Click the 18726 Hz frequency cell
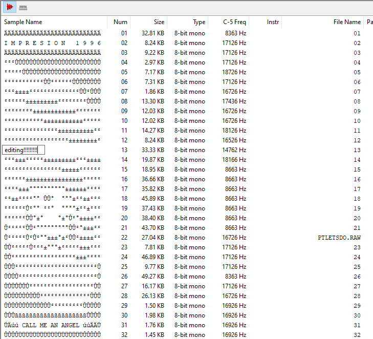The image size is (373, 339). (234, 72)
